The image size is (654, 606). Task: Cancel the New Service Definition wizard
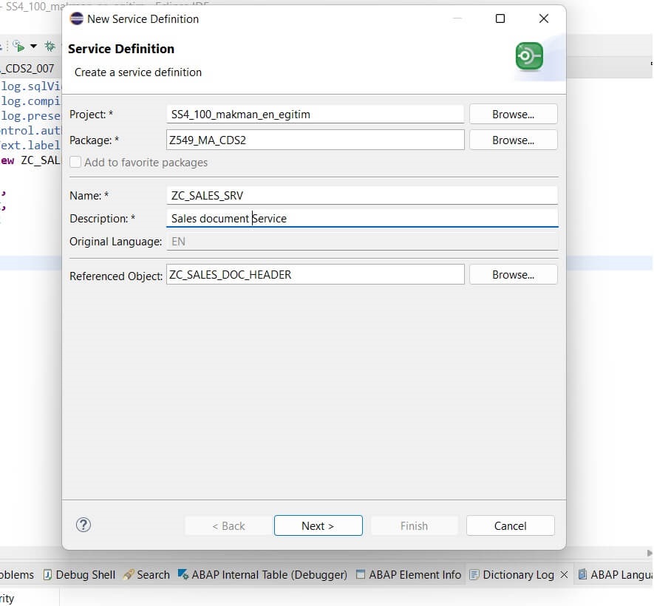pos(510,525)
